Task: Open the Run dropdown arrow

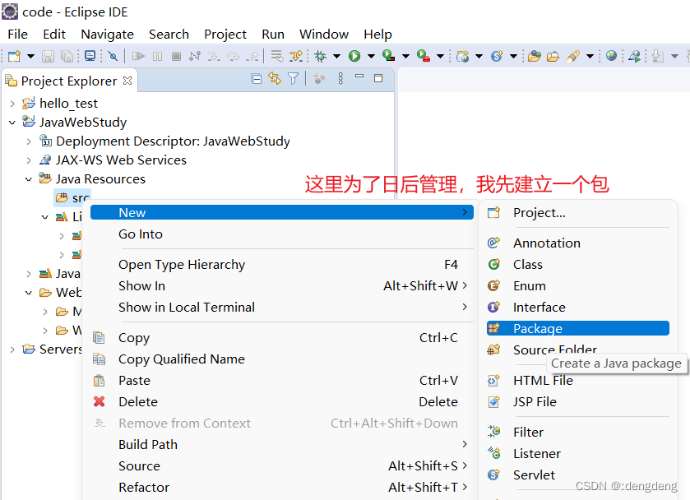Action: (371, 56)
